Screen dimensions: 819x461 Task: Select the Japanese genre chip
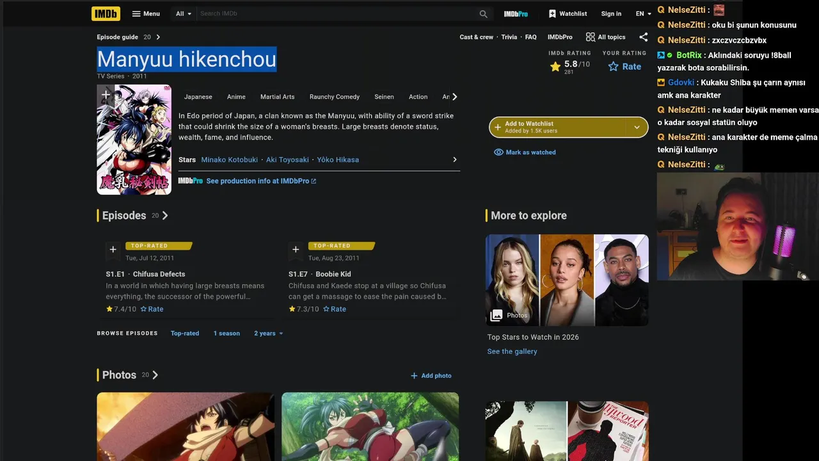(198, 97)
